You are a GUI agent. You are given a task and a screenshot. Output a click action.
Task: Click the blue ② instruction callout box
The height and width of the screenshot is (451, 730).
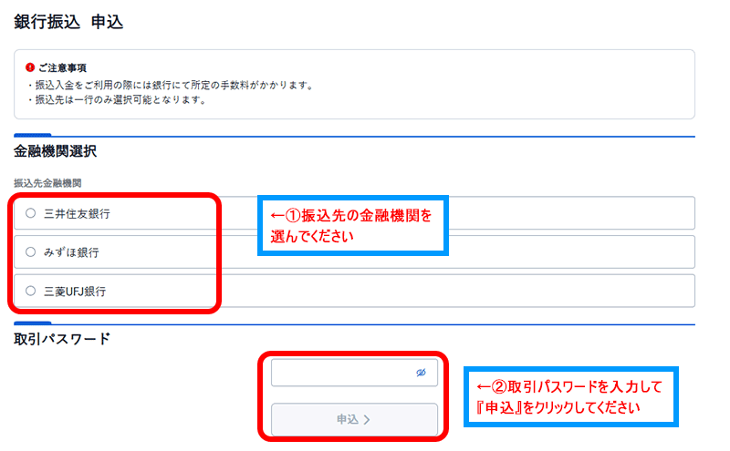[x=568, y=396]
